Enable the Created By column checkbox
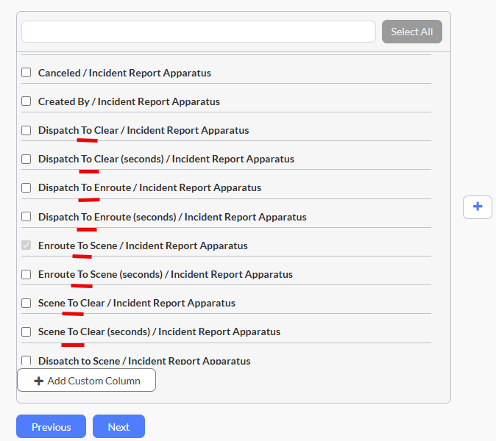This screenshot has height=441, width=496. coord(26,101)
